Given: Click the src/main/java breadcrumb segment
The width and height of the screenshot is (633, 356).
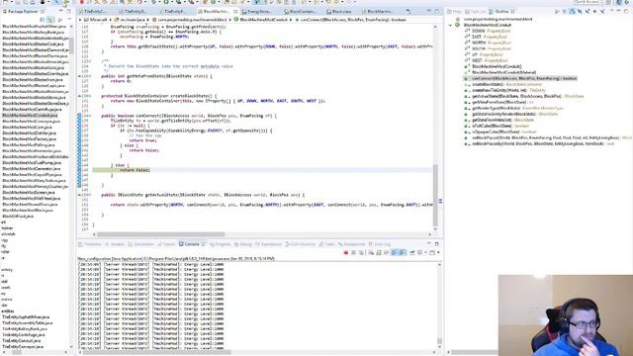Looking at the screenshot, I should coord(130,20).
